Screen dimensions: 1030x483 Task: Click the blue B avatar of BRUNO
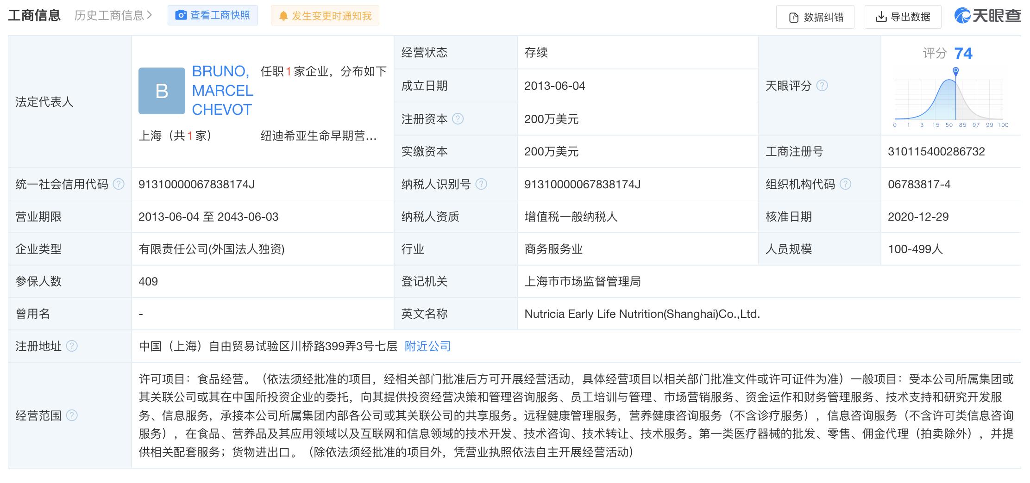tap(162, 91)
